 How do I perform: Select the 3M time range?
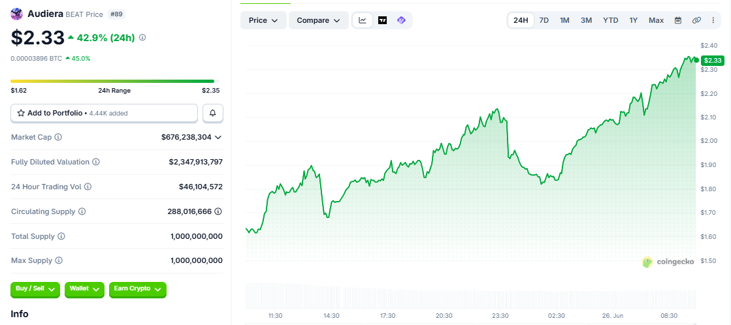pos(586,20)
